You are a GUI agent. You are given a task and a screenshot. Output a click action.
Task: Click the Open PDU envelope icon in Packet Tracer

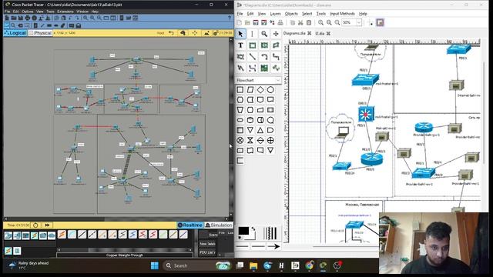(x=79, y=25)
